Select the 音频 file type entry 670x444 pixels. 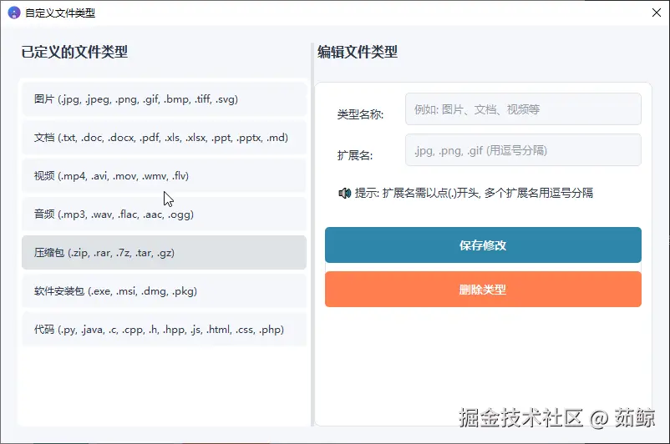pyautogui.click(x=164, y=214)
